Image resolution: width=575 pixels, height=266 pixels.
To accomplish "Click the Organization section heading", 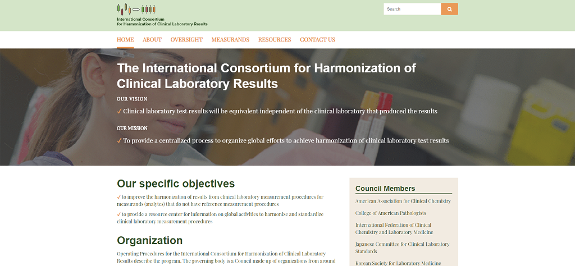I will 149,241.
